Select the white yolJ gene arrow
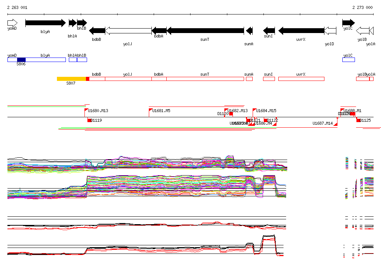 click(x=128, y=30)
